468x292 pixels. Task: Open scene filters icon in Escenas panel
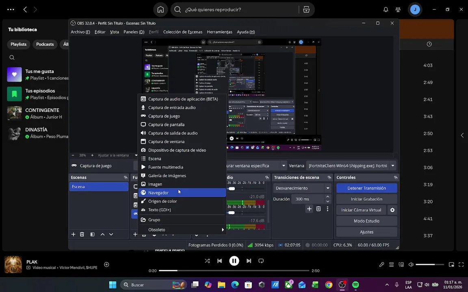[x=92, y=234]
